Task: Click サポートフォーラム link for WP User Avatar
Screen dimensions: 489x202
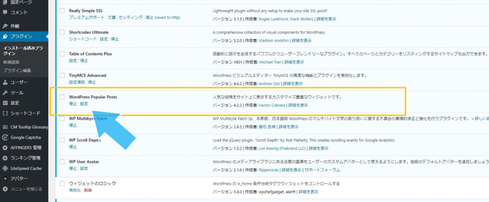Action: tap(323, 170)
